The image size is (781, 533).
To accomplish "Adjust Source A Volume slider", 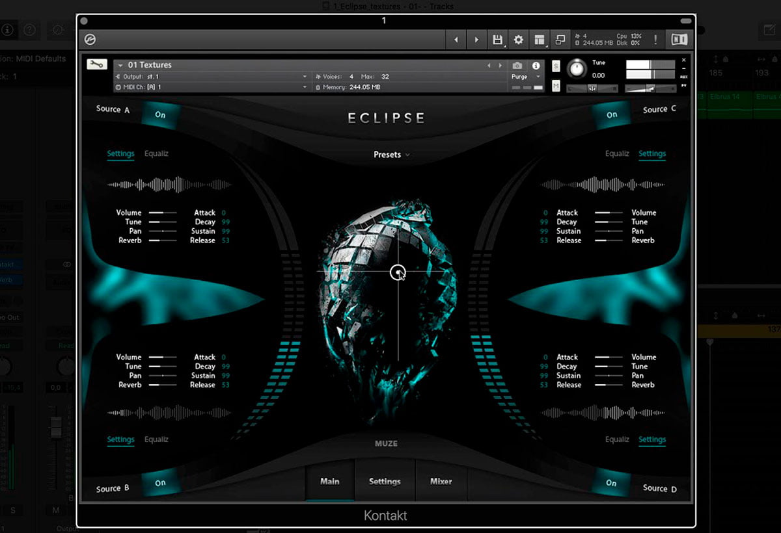I will pyautogui.click(x=163, y=213).
